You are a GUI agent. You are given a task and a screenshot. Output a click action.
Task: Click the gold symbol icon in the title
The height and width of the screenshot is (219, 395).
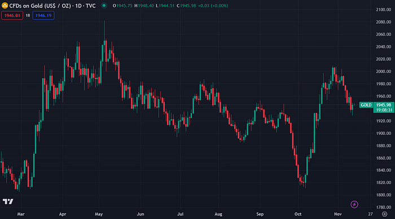[x=5, y=6]
